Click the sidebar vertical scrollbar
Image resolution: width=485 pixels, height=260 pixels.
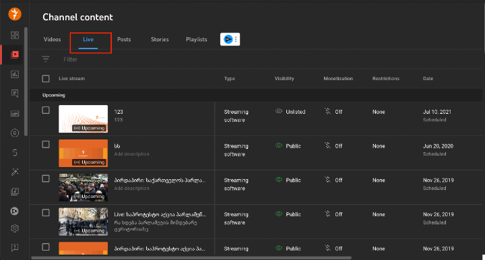coord(26,82)
